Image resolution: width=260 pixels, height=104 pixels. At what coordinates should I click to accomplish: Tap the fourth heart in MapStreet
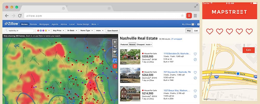(x=239, y=31)
